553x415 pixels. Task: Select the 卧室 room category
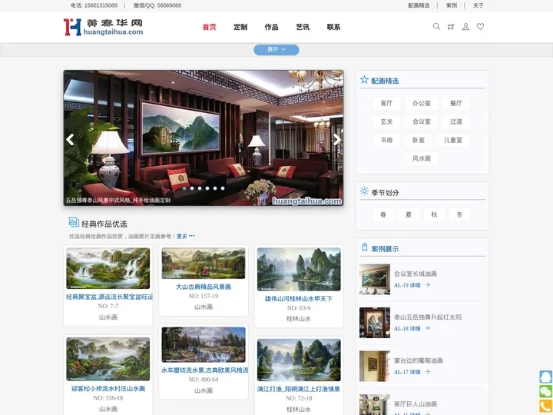click(419, 140)
